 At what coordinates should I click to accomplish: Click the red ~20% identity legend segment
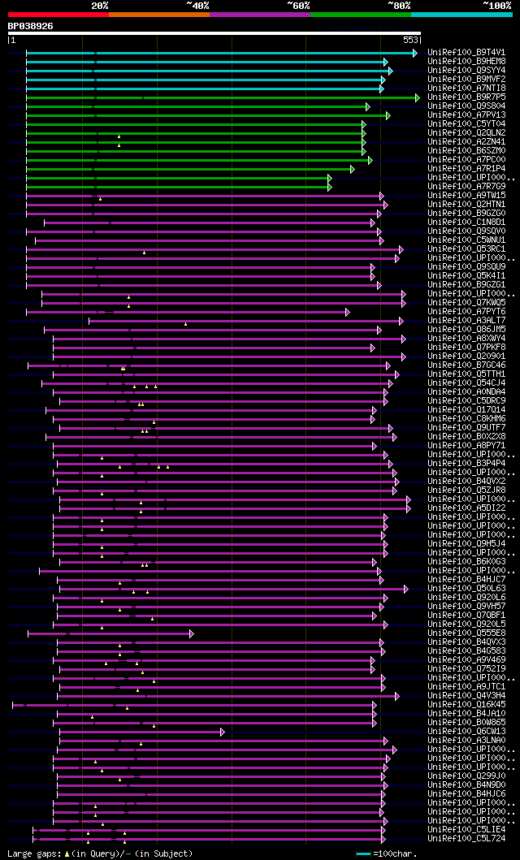(58, 15)
